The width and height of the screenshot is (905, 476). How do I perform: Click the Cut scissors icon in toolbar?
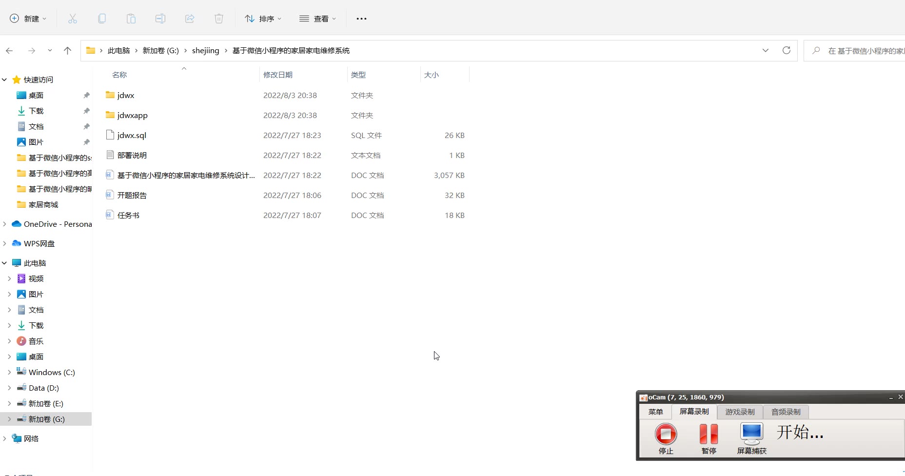click(73, 19)
